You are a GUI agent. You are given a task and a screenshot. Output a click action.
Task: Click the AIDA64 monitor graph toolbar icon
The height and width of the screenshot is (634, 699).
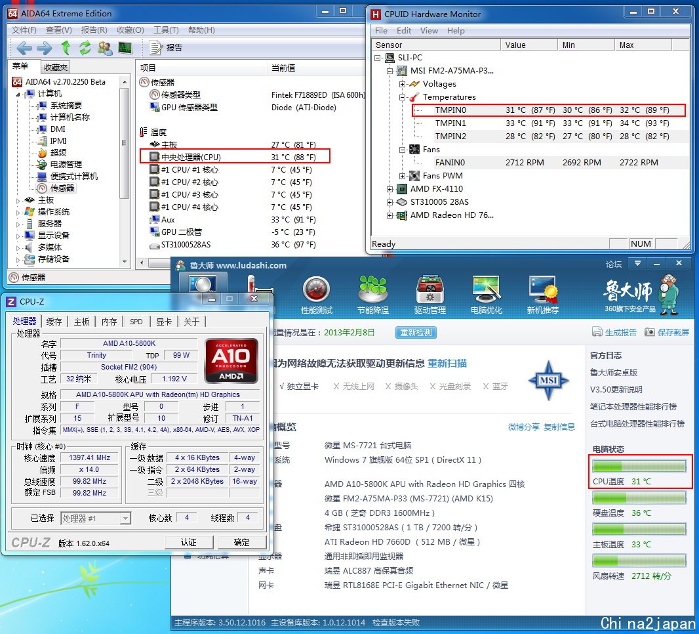[125, 48]
